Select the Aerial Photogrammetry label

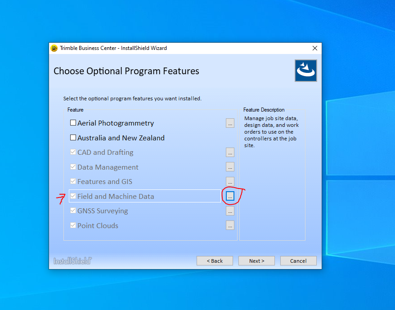116,123
